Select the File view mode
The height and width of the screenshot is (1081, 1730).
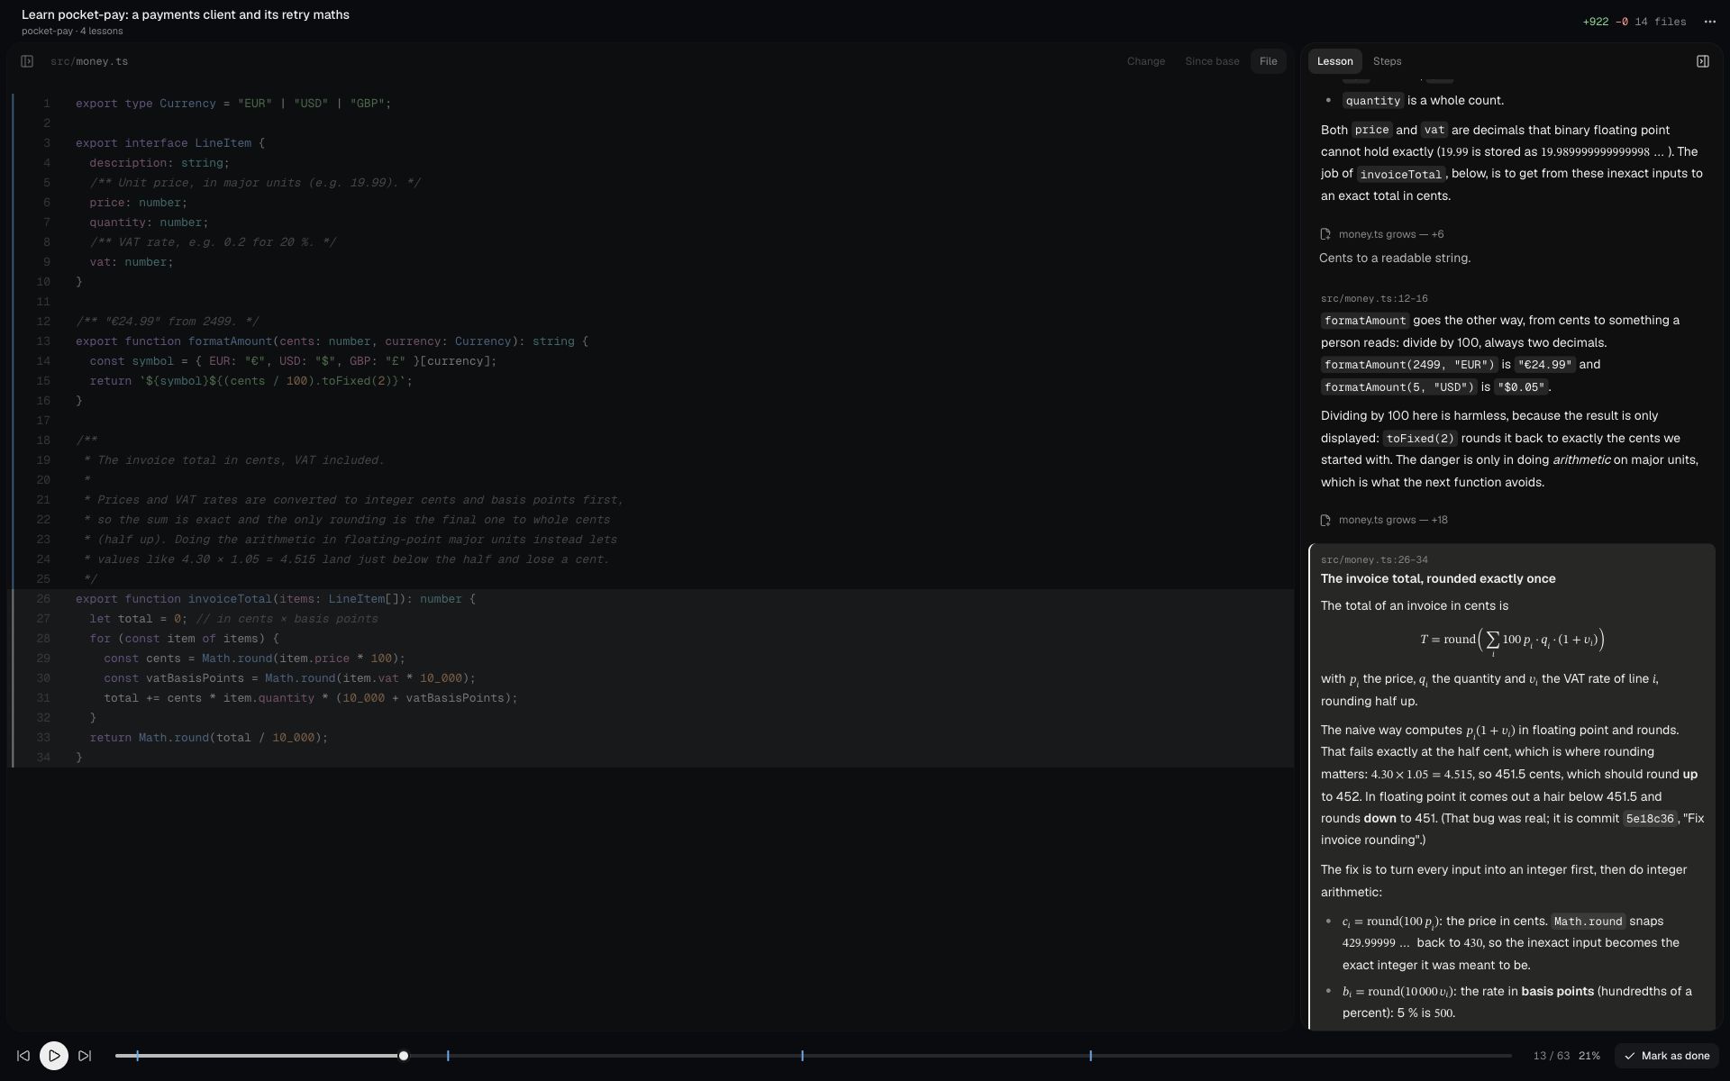click(1268, 61)
